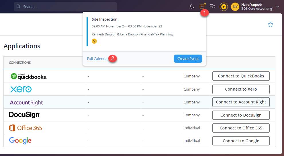Click the DocuSign logo
284x156 pixels.
(x=24, y=115)
